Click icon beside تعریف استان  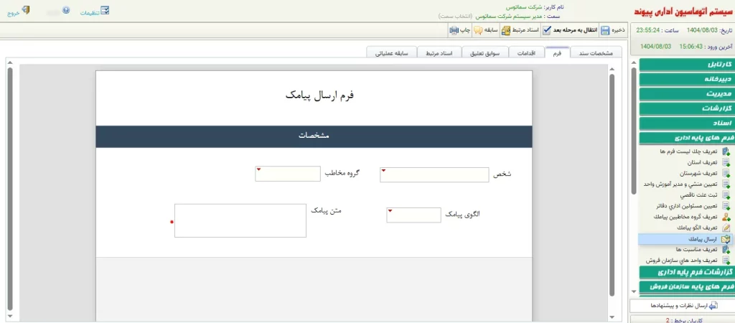tap(726, 162)
